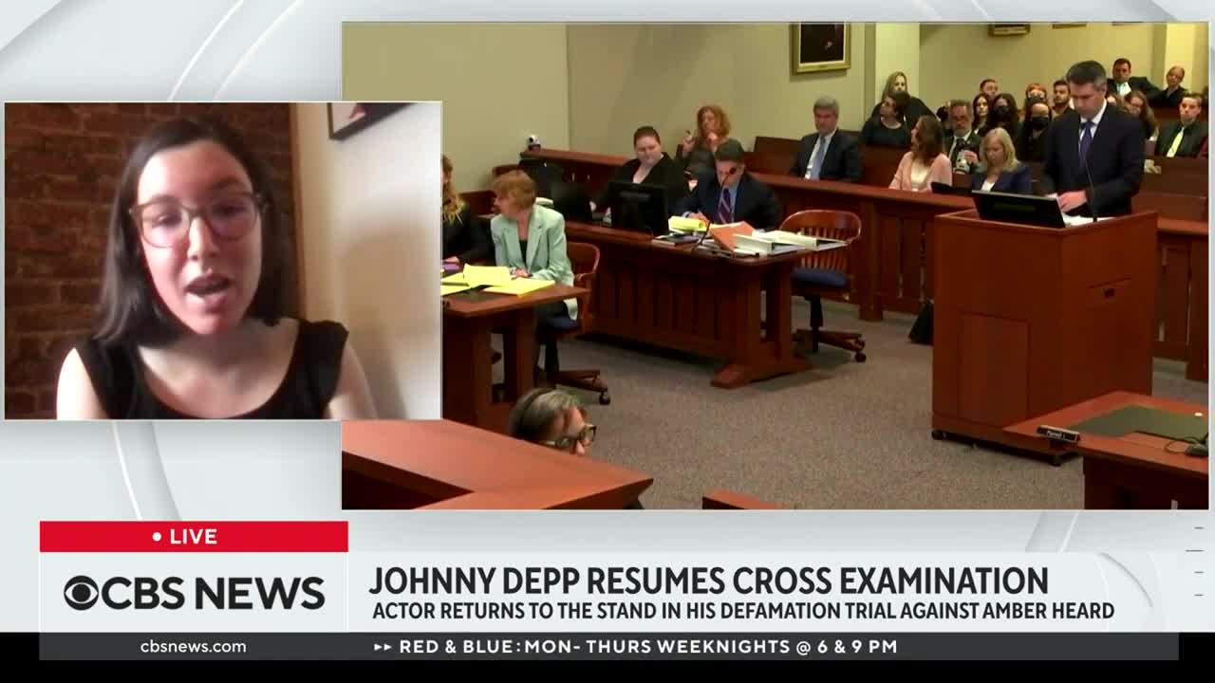This screenshot has height=683, width=1215.
Task: Click the interview guest video inset
Action: click(x=223, y=261)
